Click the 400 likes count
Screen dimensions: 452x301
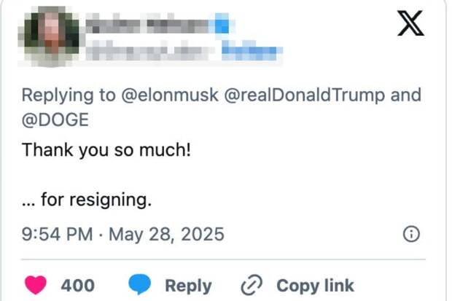[78, 286]
